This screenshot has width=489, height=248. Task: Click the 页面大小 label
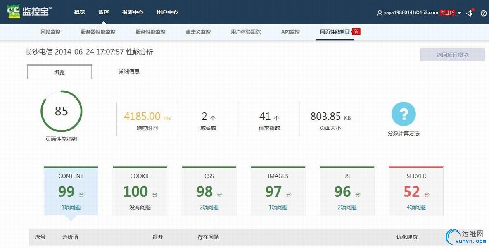point(330,128)
